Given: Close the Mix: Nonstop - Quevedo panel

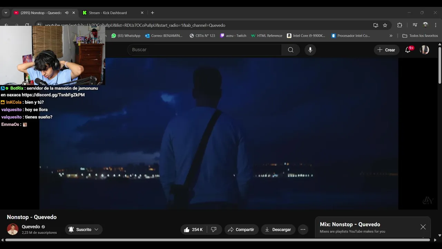Looking at the screenshot, I should coord(423,227).
